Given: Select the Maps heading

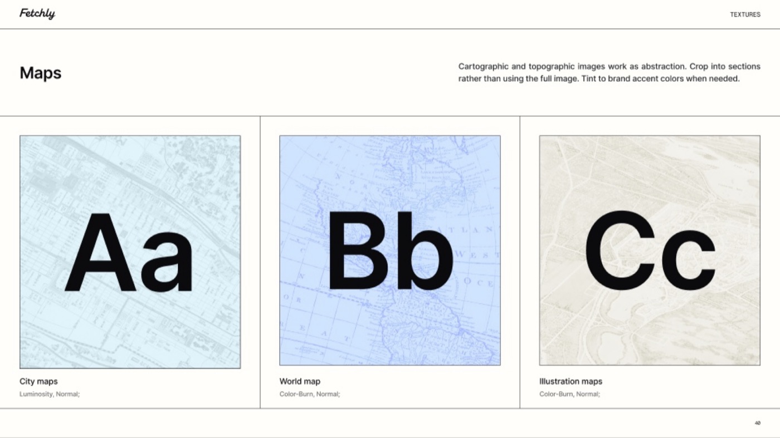Looking at the screenshot, I should click(x=41, y=73).
